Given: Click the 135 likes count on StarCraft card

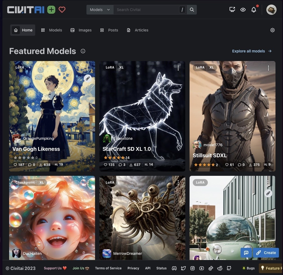Looking at the screenshot, I should (x=109, y=165).
